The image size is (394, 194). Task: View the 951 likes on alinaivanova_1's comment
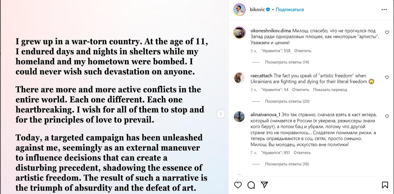click(275, 153)
